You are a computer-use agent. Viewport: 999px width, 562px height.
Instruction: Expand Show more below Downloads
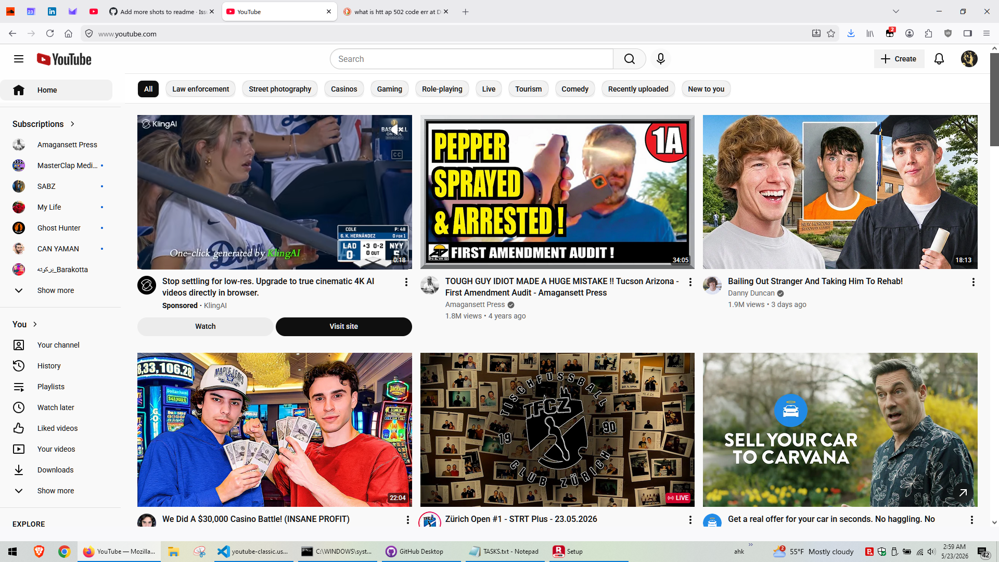56,491
